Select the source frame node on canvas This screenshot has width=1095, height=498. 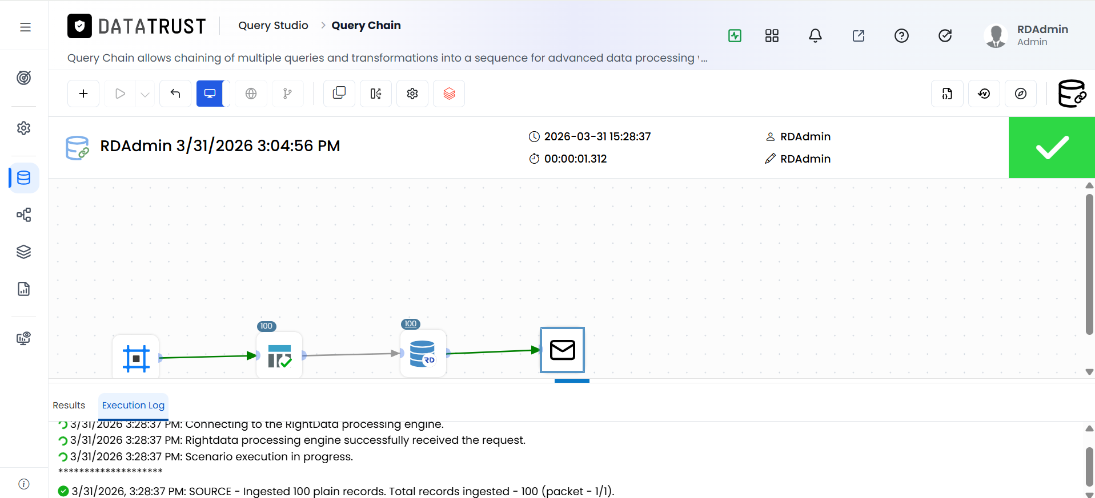pyautogui.click(x=136, y=357)
